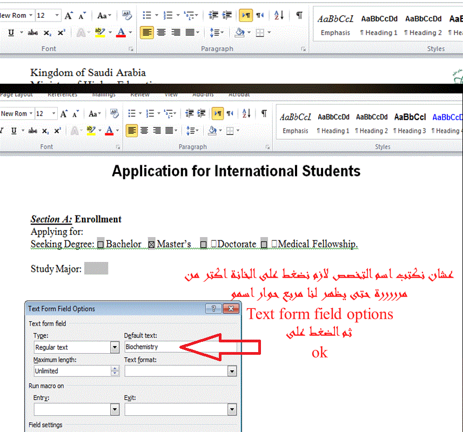This screenshot has height=432, width=463.
Task: Click Help question mark in Text Form Field Options
Action: pos(213,308)
